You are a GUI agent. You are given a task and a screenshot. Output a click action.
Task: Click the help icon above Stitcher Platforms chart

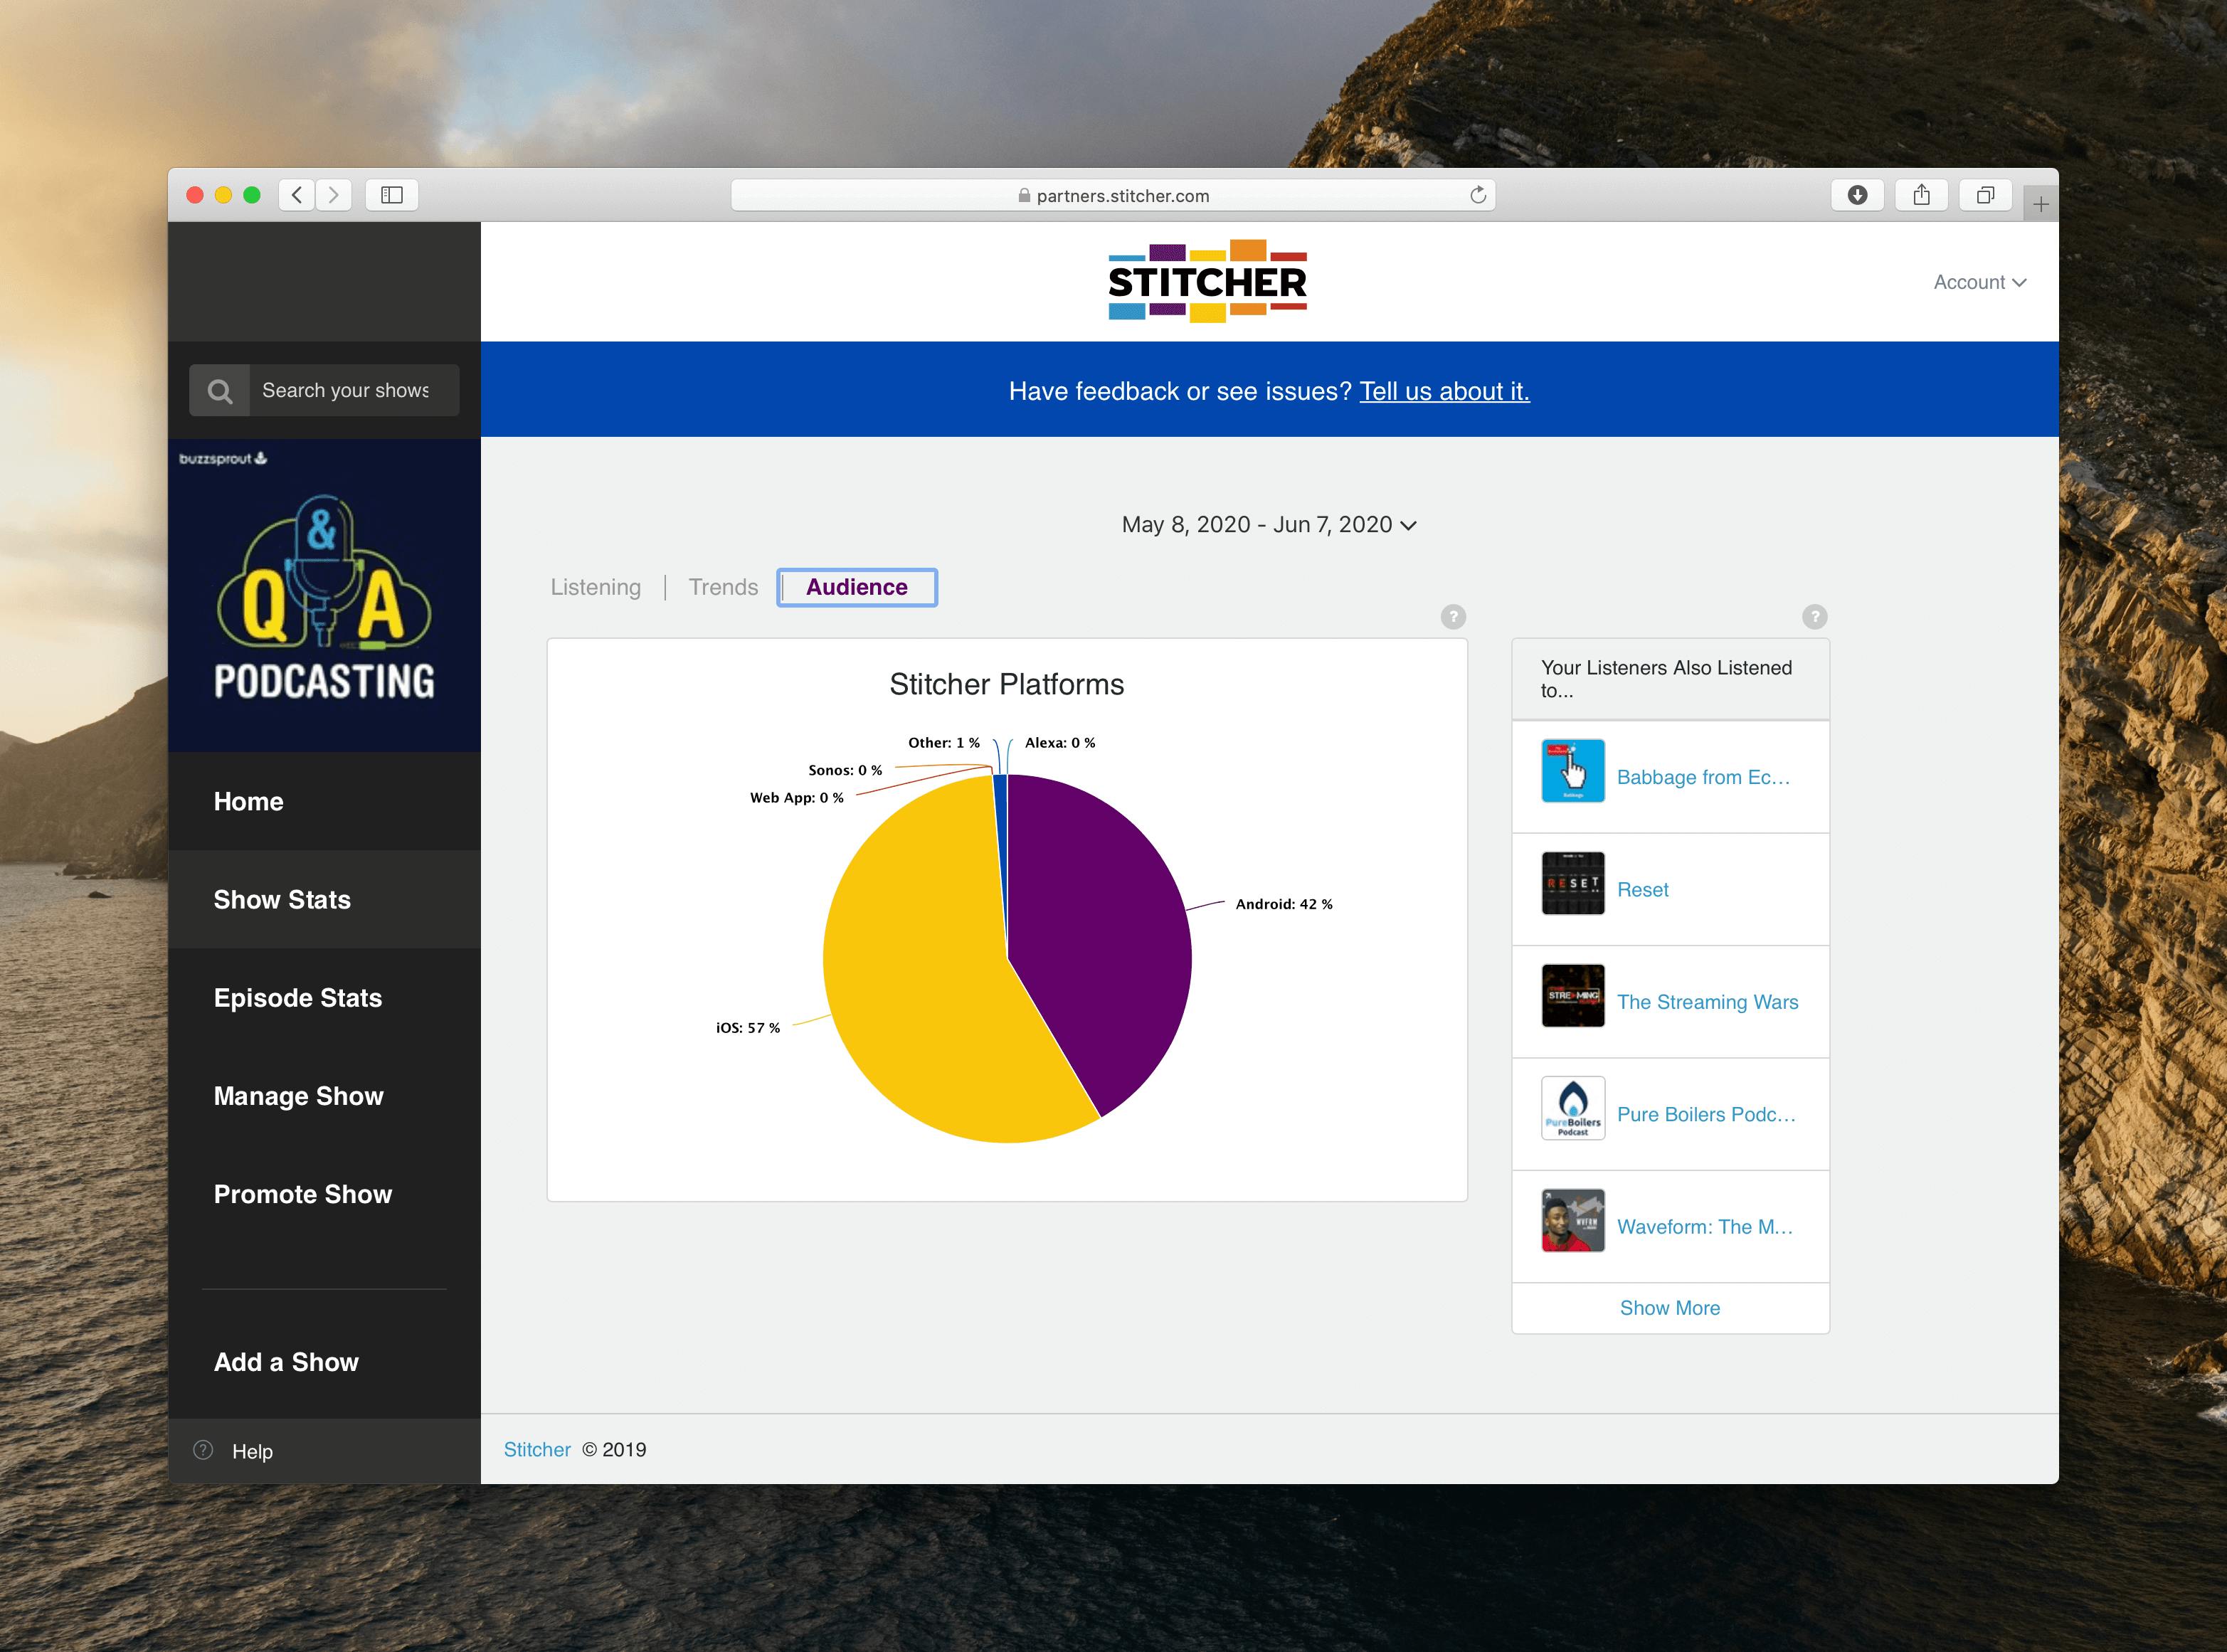point(1452,616)
